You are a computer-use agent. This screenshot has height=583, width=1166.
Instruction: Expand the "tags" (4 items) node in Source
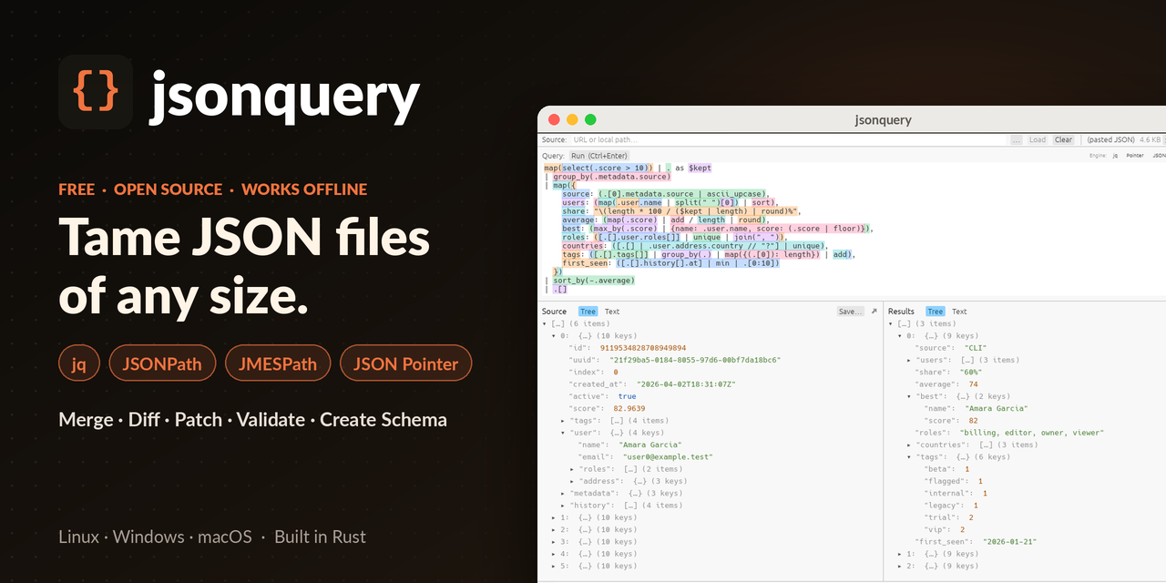563,421
